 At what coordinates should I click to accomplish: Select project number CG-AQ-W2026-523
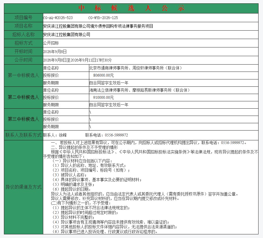point(58,18)
